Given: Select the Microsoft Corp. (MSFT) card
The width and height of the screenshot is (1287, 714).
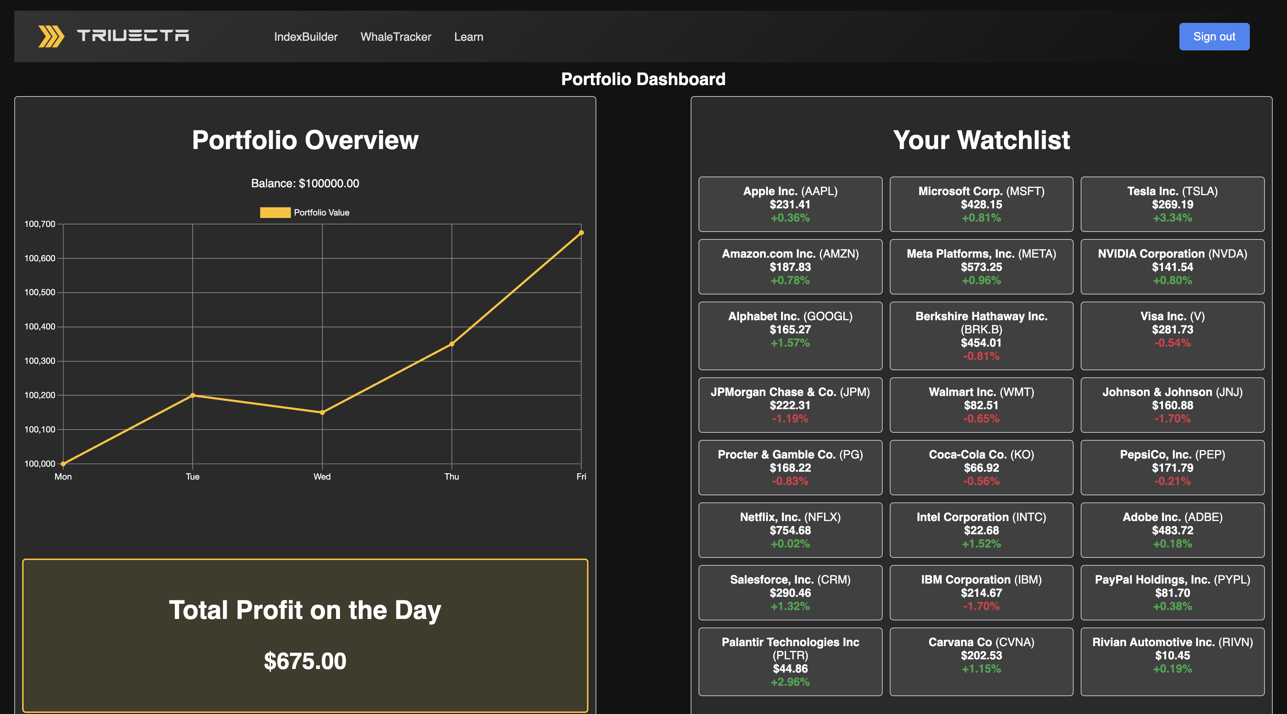Looking at the screenshot, I should tap(981, 204).
